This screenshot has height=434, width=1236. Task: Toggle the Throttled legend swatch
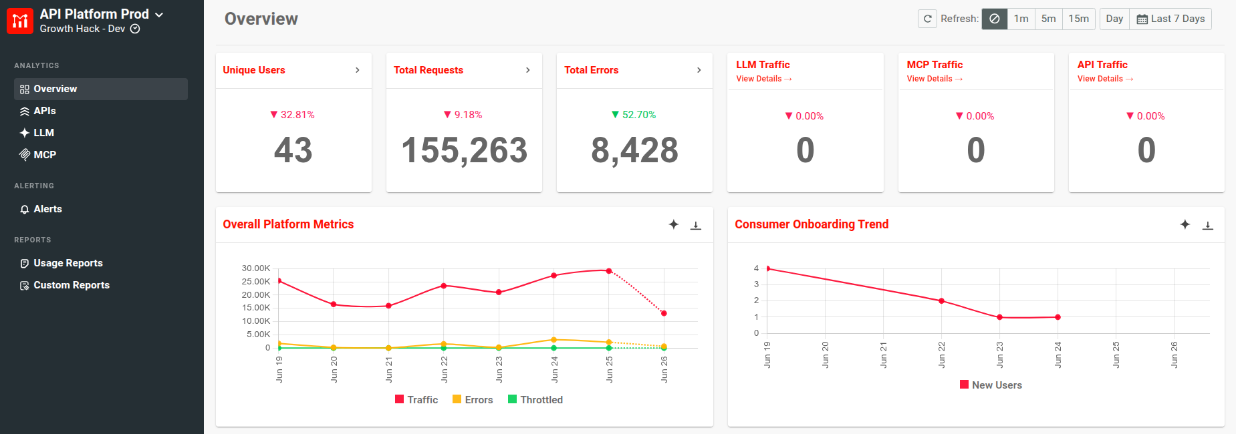[x=512, y=399]
